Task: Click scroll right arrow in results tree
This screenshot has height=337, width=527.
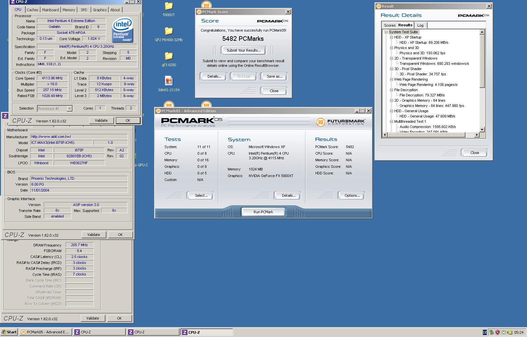Action: click(477, 135)
